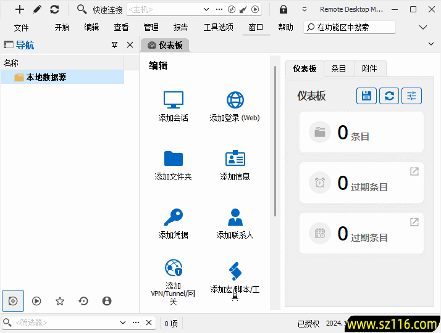Click the first round icon after the host ellipsis
441x333 pixels.
tap(232, 9)
